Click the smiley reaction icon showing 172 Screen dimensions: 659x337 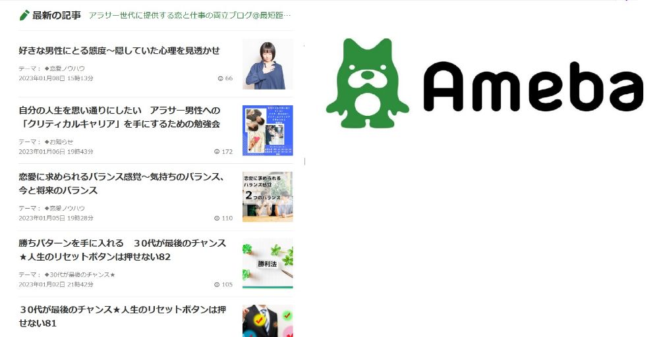coord(217,151)
